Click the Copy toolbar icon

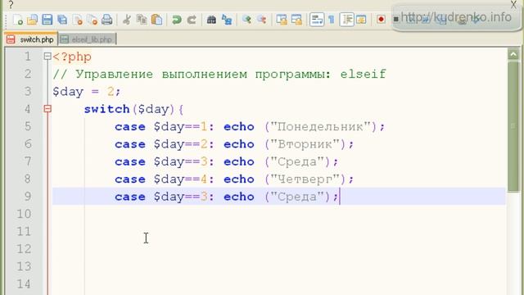point(142,20)
